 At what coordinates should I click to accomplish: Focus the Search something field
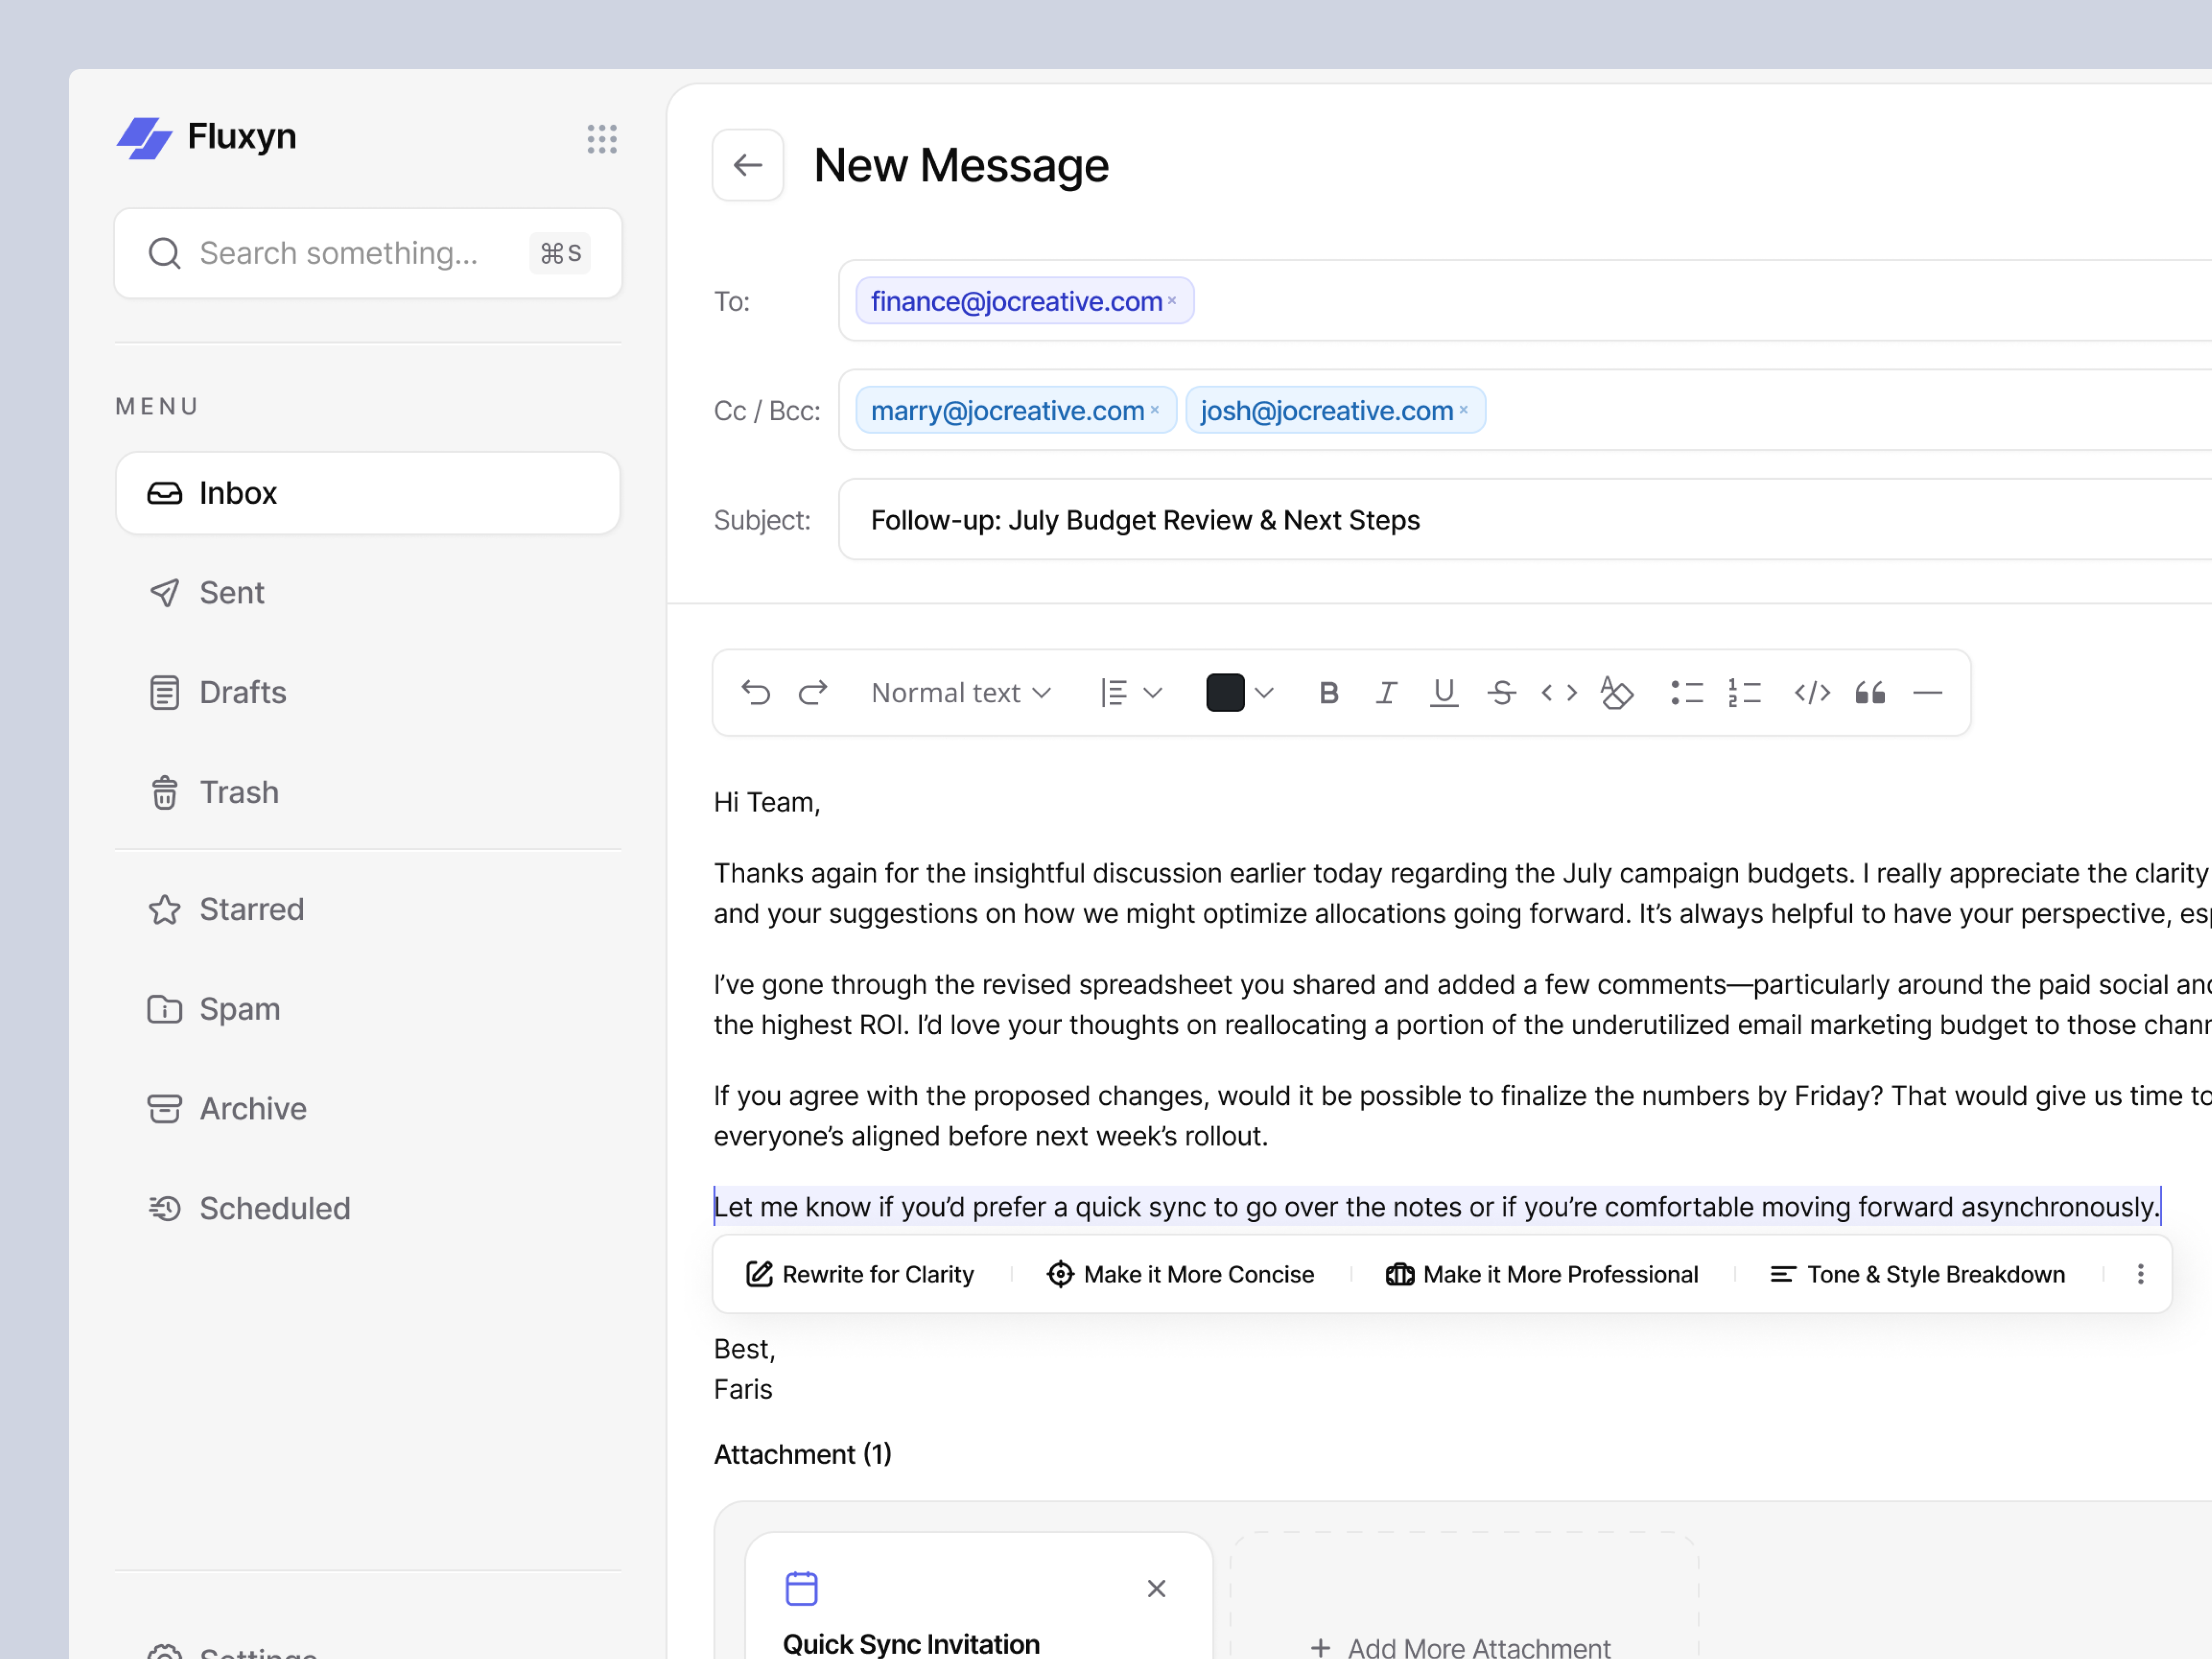click(368, 253)
